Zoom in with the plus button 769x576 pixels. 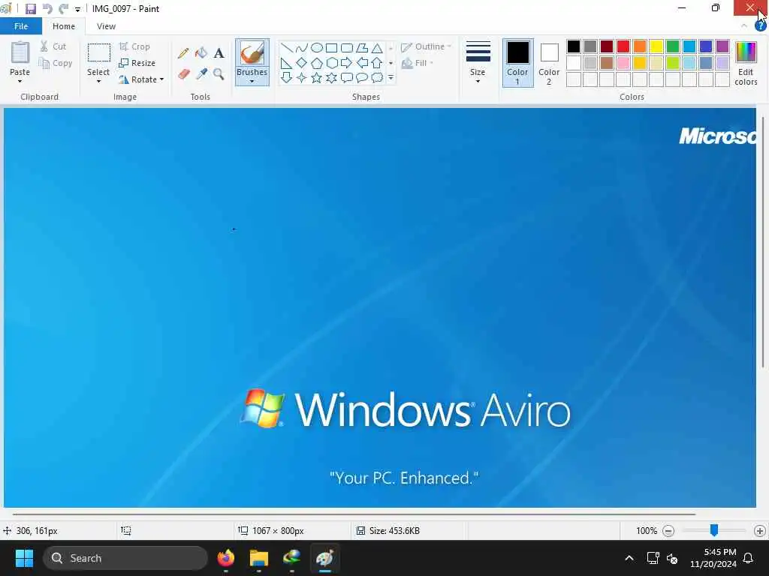(760, 531)
